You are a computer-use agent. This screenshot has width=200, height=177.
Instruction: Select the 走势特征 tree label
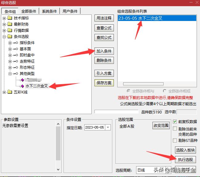[x=27, y=61]
